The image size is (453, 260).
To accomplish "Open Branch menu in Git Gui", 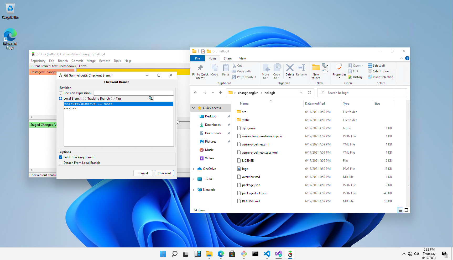I will click(63, 61).
